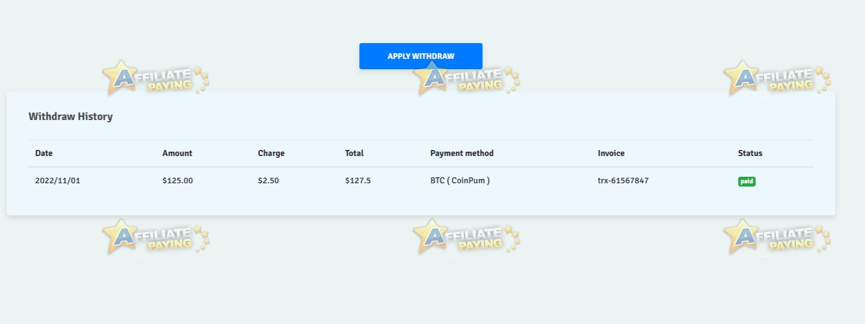Select the 2022/11/01 date cell
The height and width of the screenshot is (324, 865).
click(x=58, y=181)
